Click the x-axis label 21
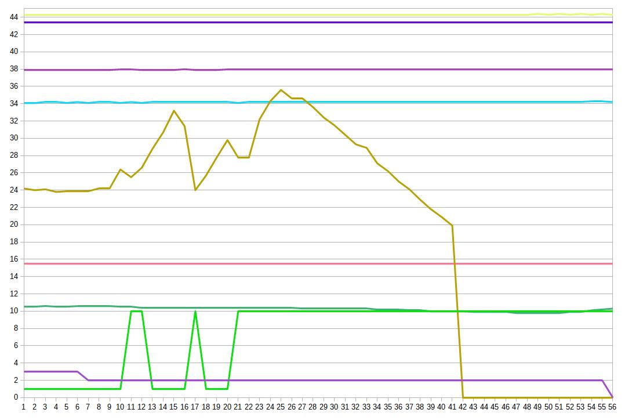This screenshot has height=420, width=632. tap(238, 407)
